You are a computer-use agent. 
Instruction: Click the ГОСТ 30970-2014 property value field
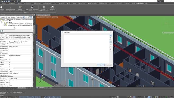20,47
